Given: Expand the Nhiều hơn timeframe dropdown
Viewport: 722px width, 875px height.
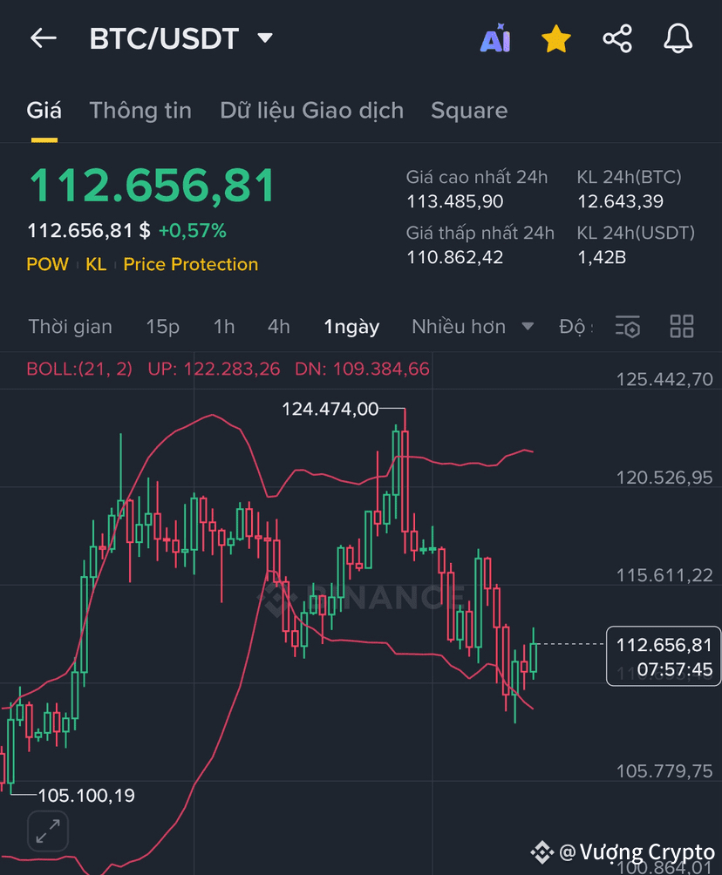Looking at the screenshot, I should [x=473, y=327].
